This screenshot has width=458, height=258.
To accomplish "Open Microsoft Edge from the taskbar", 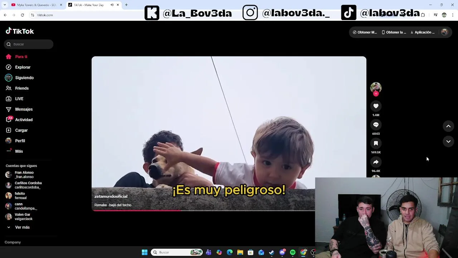I will pyautogui.click(x=230, y=252).
